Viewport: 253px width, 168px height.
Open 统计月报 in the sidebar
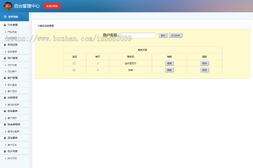(12, 158)
